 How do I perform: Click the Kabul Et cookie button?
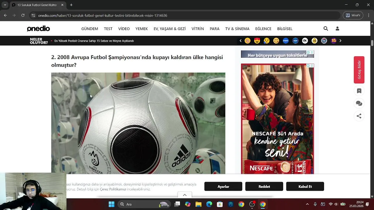(x=305, y=186)
